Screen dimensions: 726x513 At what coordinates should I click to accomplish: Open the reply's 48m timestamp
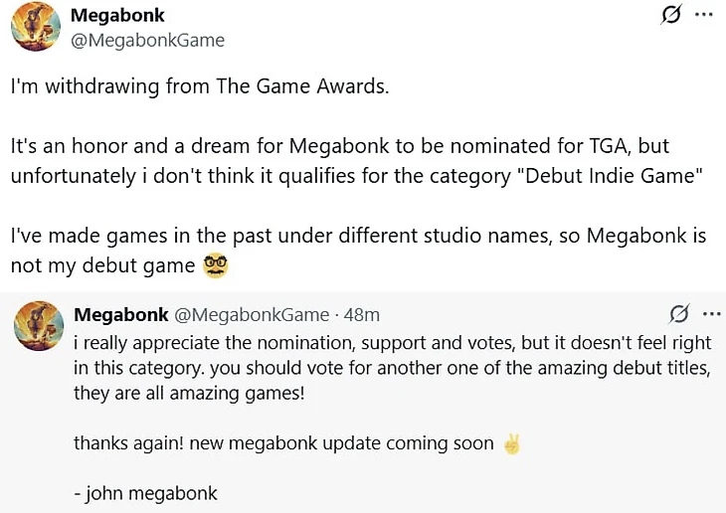tap(362, 315)
